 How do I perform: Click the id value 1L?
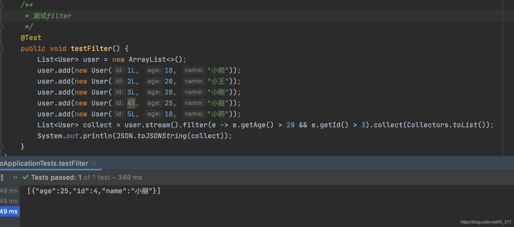pos(131,70)
